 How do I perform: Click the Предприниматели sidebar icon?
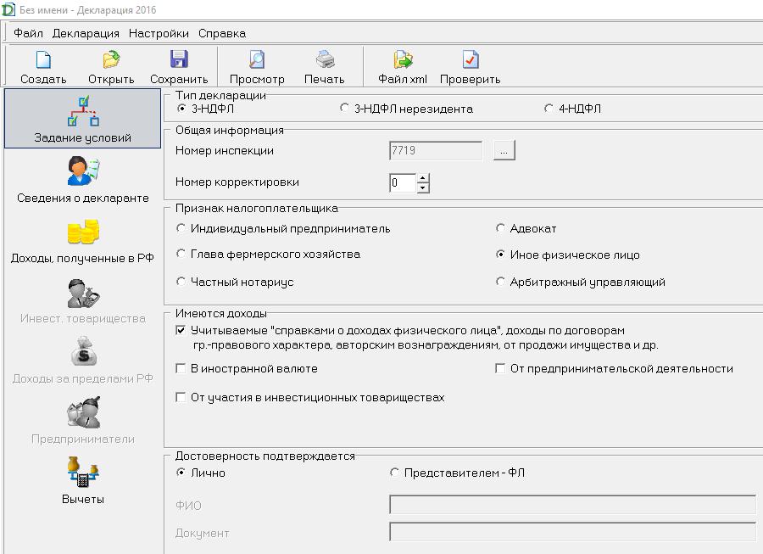click(x=83, y=412)
